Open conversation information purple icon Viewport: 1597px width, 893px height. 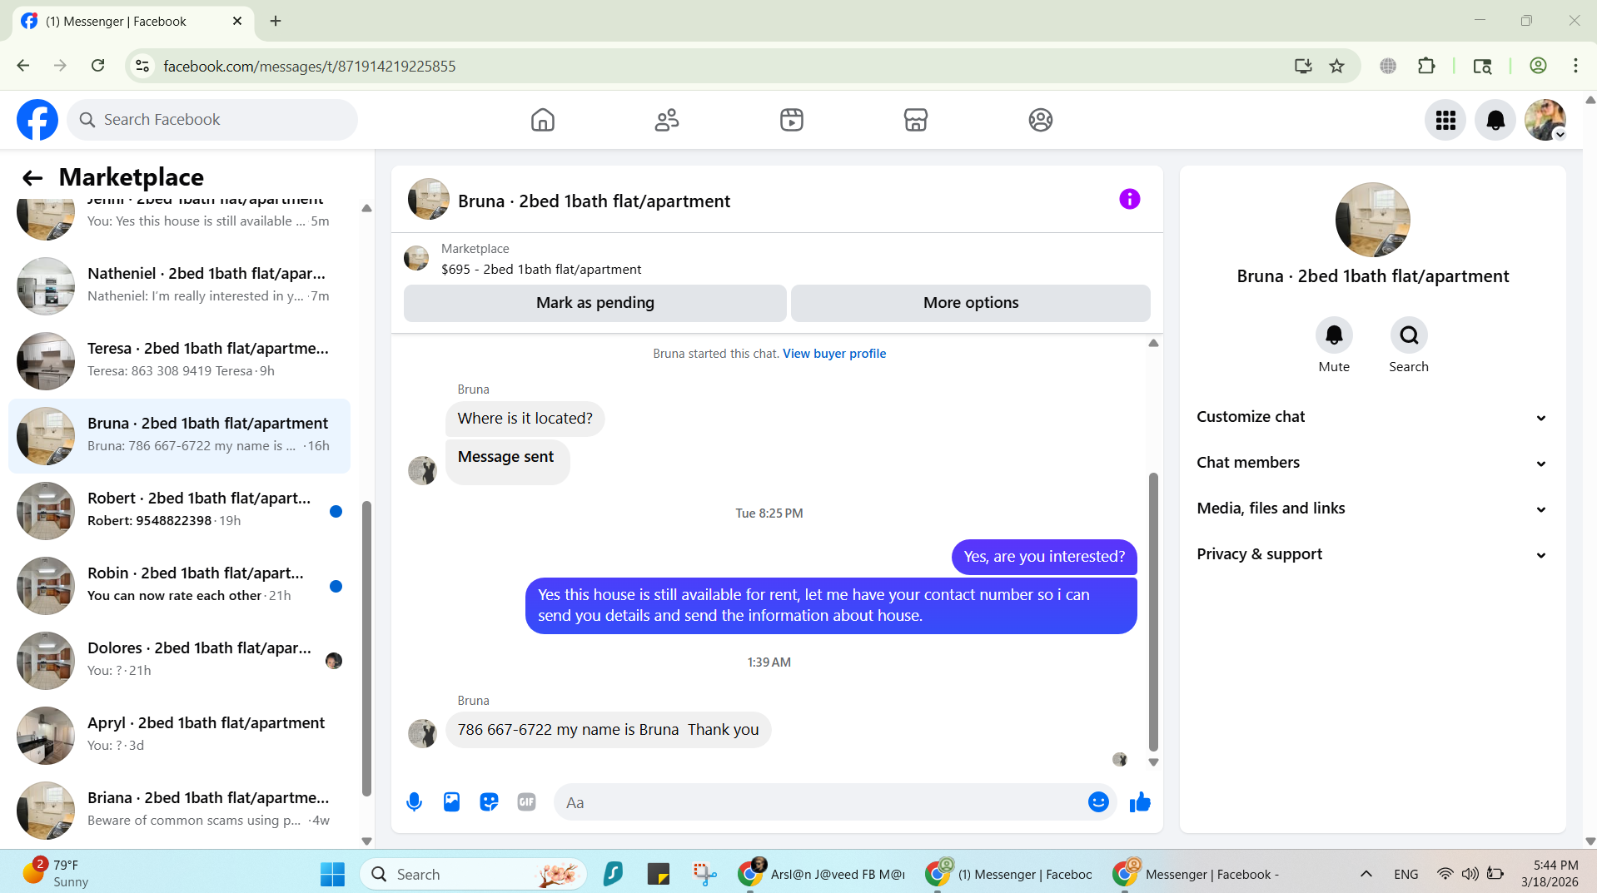click(x=1129, y=199)
